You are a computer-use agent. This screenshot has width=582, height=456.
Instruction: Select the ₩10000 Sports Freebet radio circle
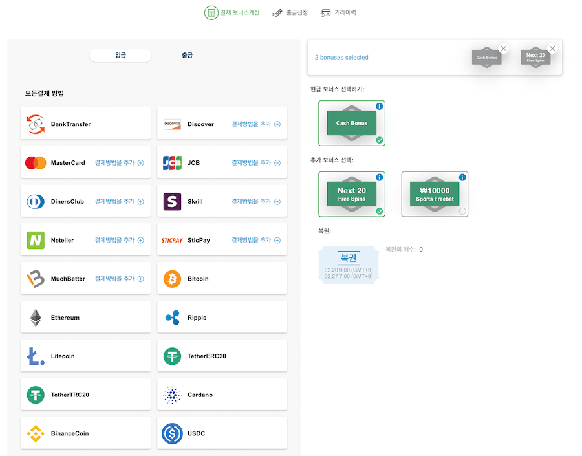click(462, 212)
